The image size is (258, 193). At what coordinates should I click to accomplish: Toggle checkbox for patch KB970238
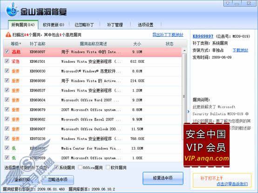[7, 138]
